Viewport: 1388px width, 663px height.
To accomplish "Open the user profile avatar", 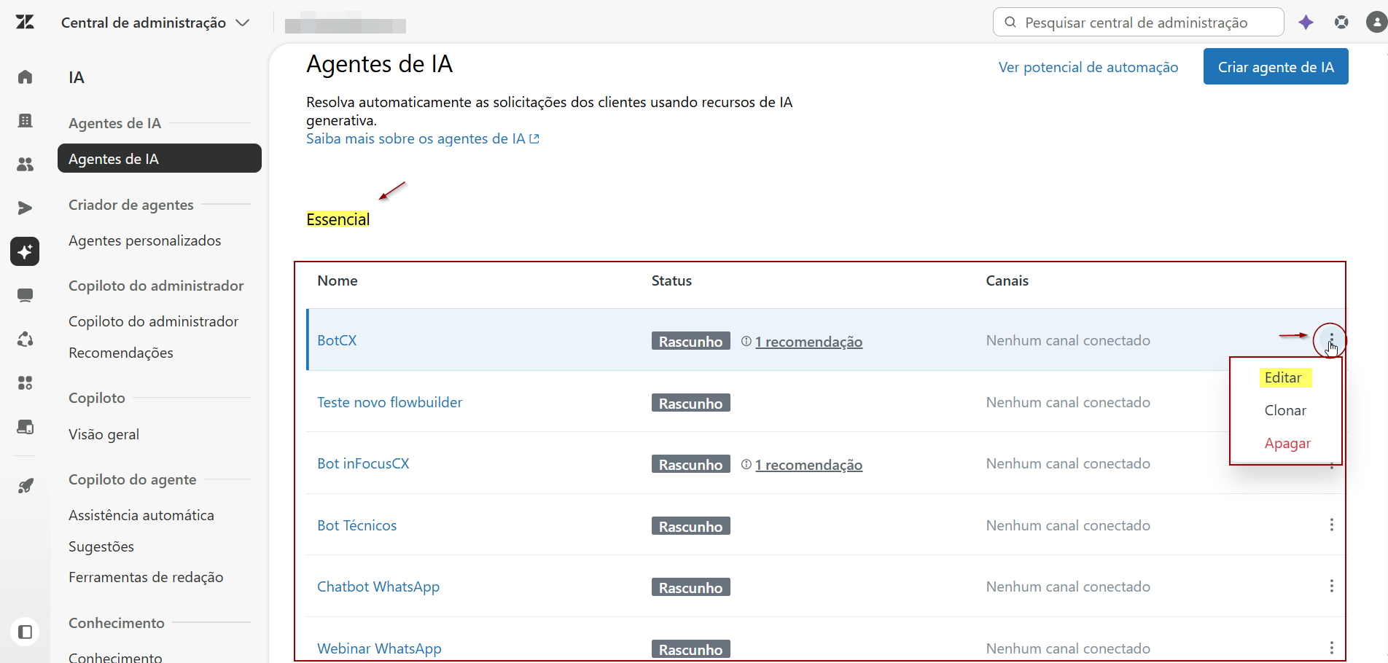I will point(1376,22).
